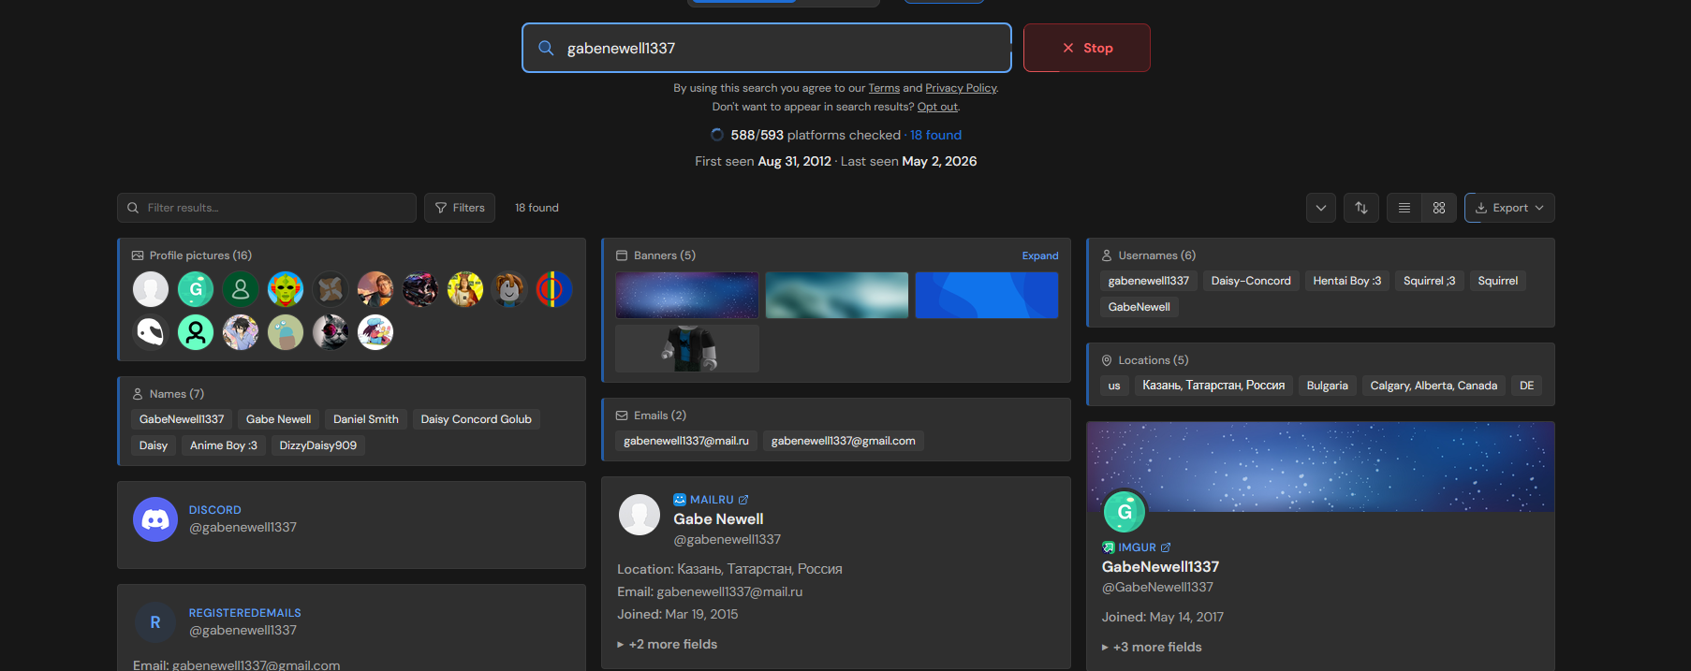Screen dimensions: 1691x671
Task: Switch to list view layout
Action: click(1404, 208)
